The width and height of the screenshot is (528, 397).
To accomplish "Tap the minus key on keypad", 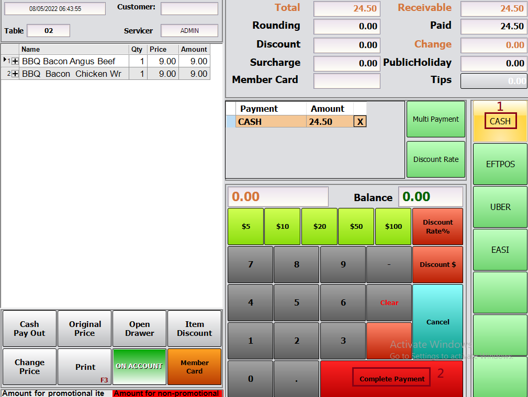I will pos(389,264).
